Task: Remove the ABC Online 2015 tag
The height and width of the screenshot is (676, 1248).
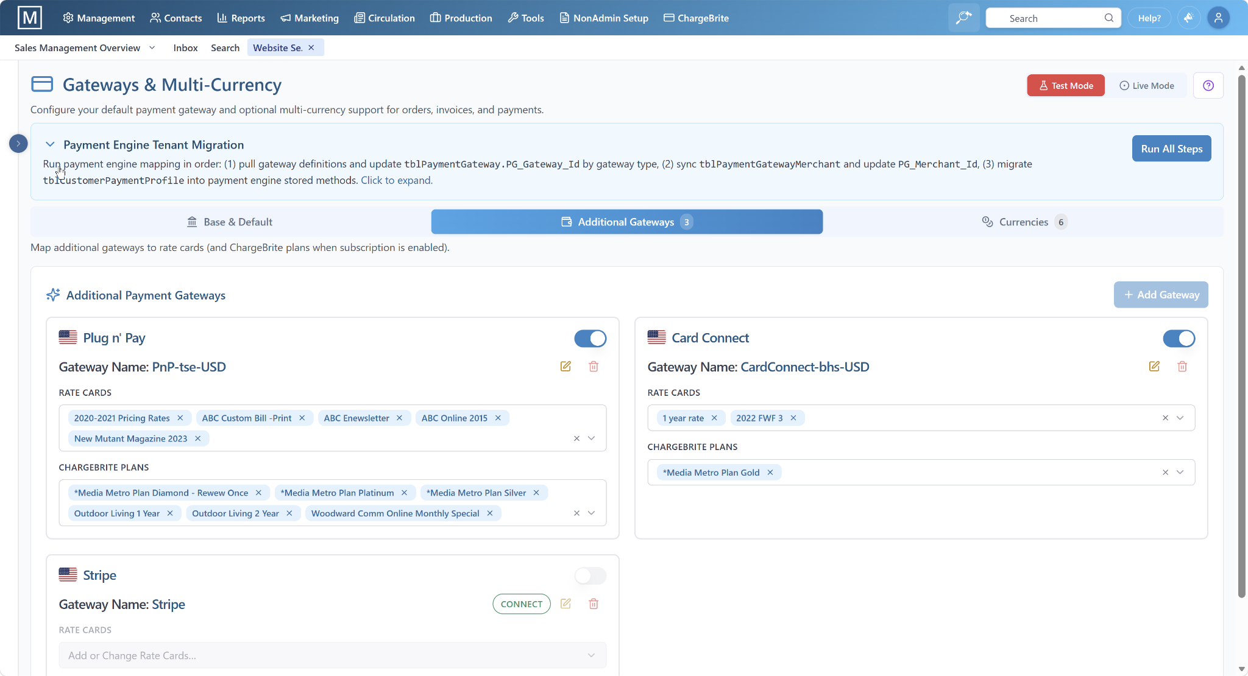Action: (498, 418)
